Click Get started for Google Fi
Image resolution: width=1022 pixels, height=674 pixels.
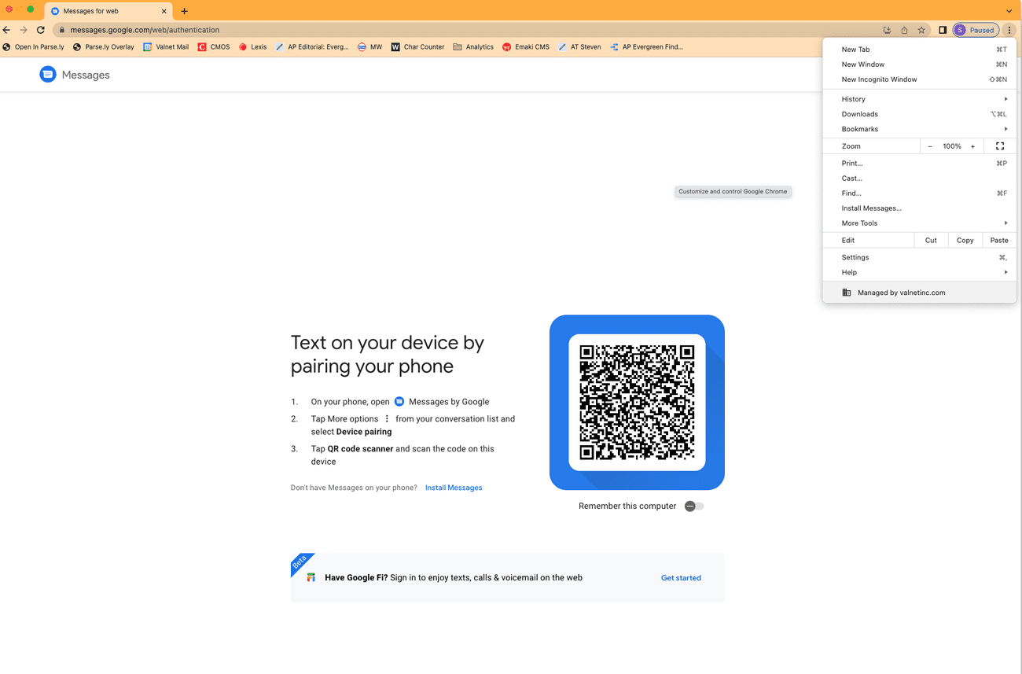[x=681, y=577]
